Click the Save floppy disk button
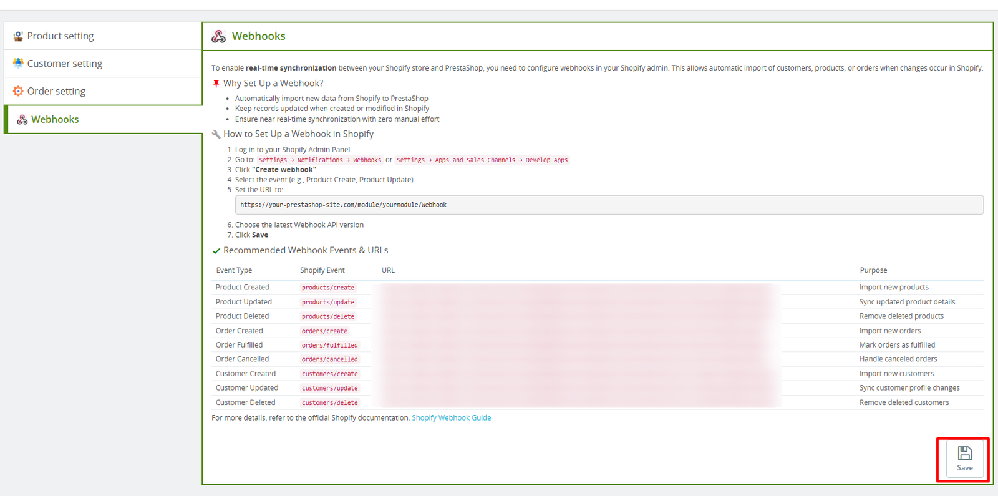The height and width of the screenshot is (496, 998). point(965,459)
